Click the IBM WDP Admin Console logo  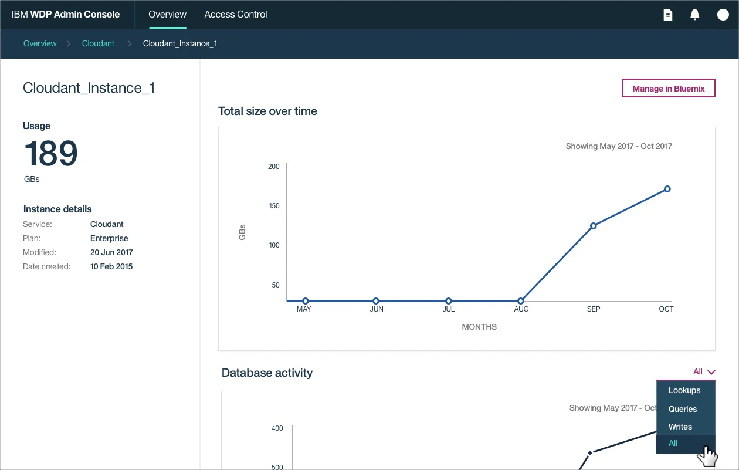point(66,14)
